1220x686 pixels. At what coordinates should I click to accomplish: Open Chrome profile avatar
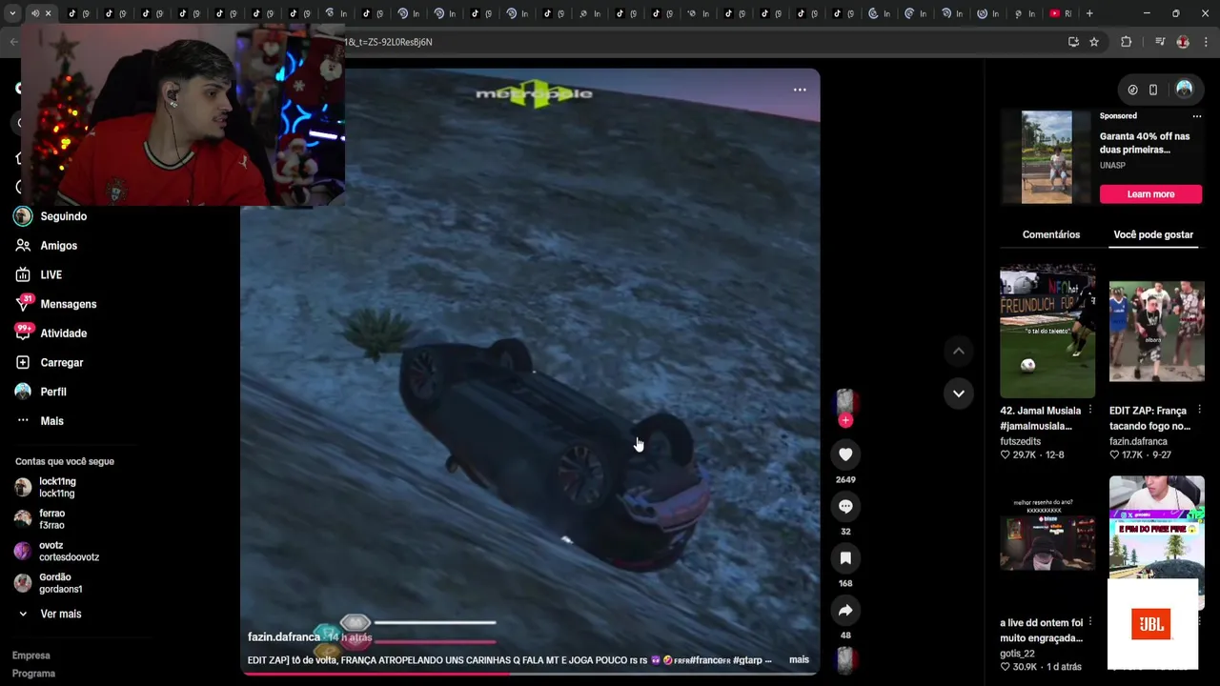(x=1183, y=42)
